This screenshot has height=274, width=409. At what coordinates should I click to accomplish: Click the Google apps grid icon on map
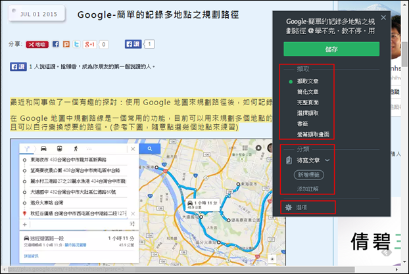245,148
